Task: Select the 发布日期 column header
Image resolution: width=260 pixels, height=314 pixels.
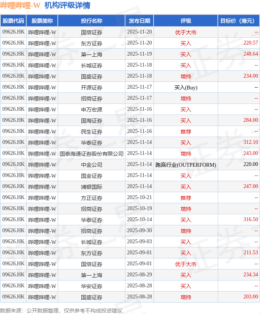Action: (x=140, y=21)
